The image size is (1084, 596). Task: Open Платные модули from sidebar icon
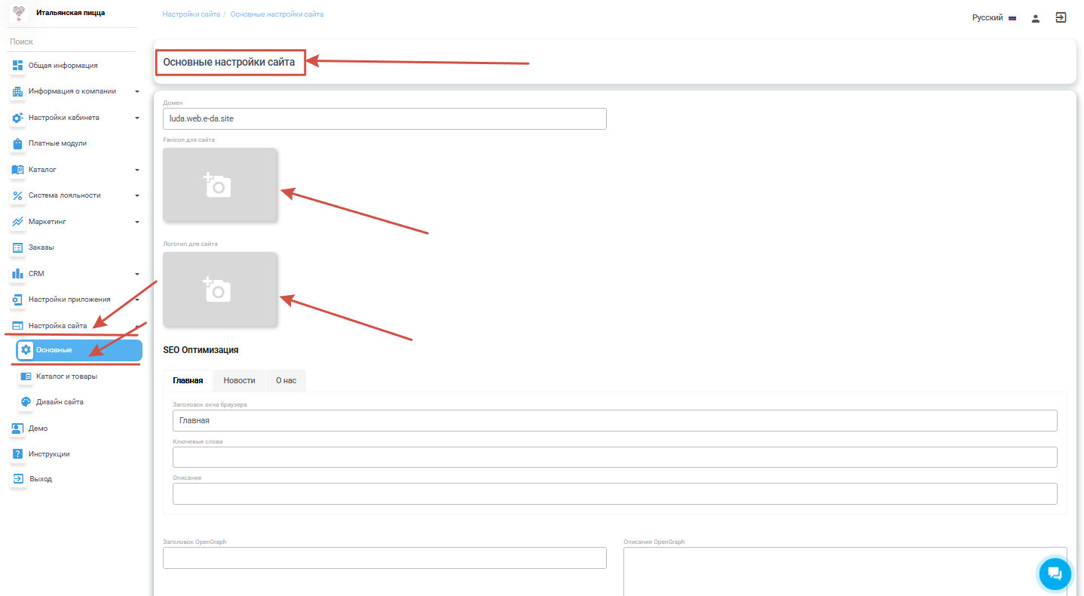tap(18, 143)
